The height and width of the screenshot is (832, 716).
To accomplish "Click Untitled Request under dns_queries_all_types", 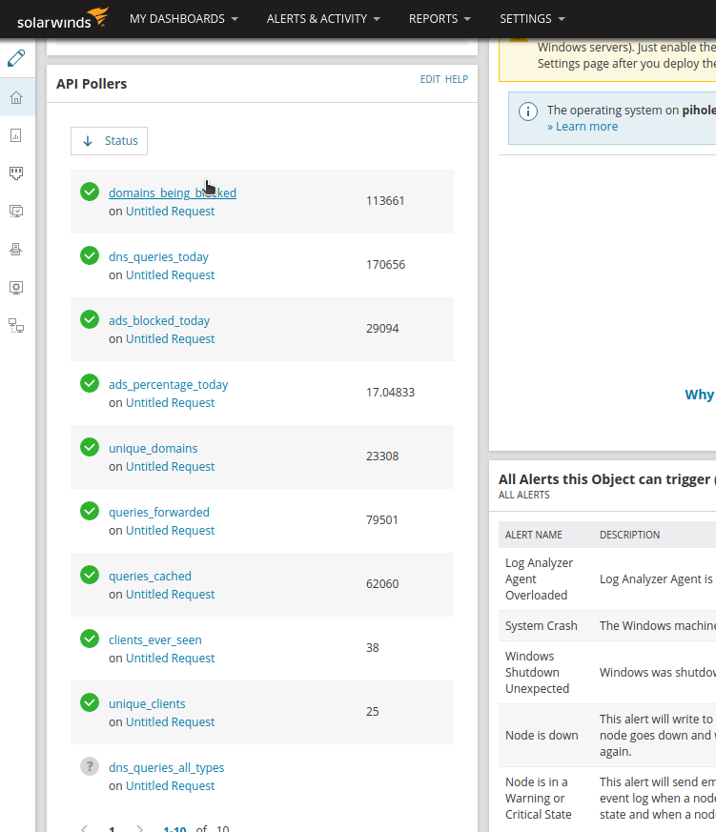I will pos(170,786).
